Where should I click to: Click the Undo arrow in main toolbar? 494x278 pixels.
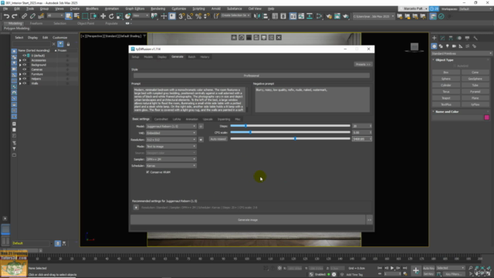coord(6,16)
